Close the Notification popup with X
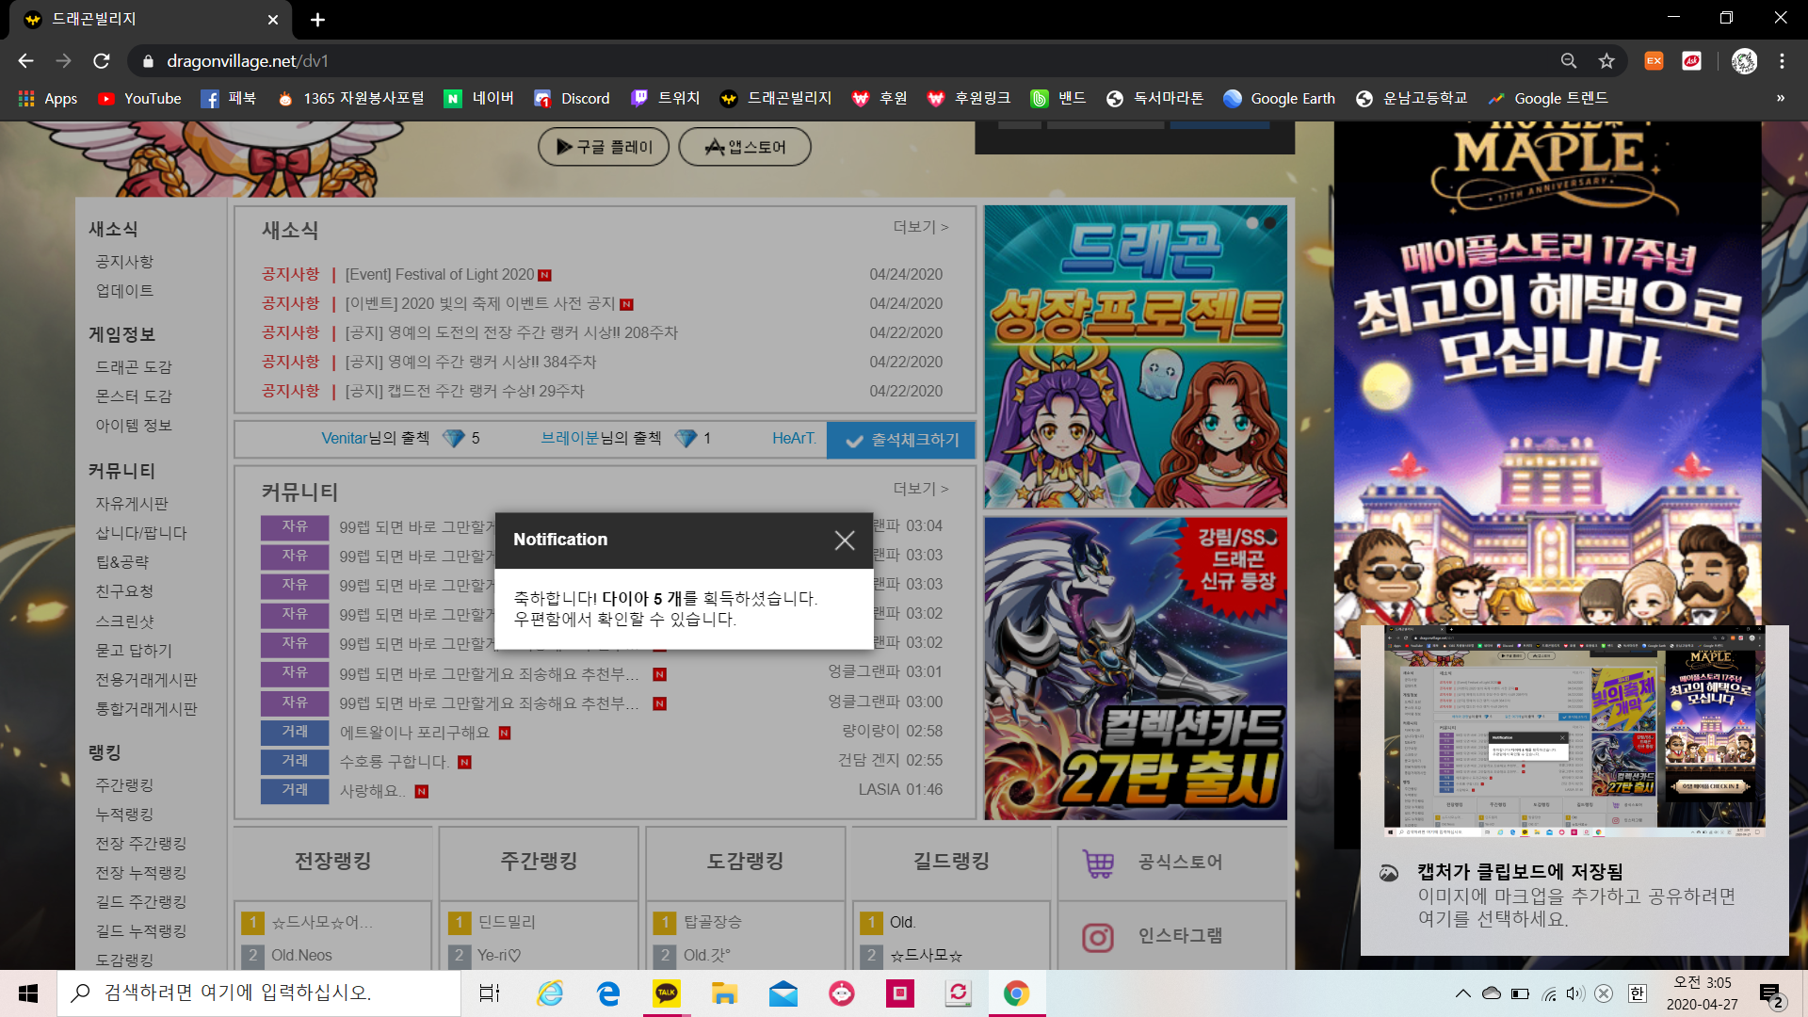This screenshot has width=1808, height=1017. pyautogui.click(x=844, y=540)
